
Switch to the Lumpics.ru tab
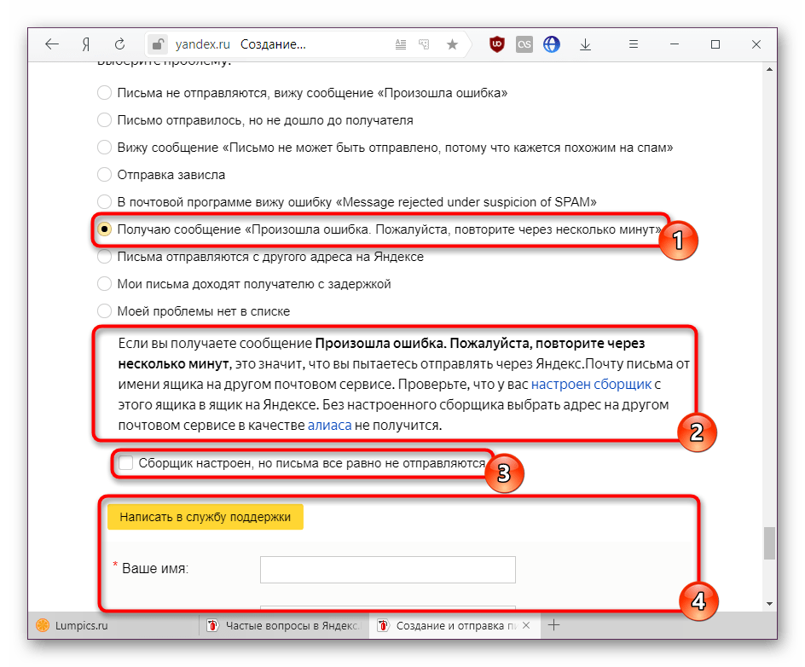(114, 625)
